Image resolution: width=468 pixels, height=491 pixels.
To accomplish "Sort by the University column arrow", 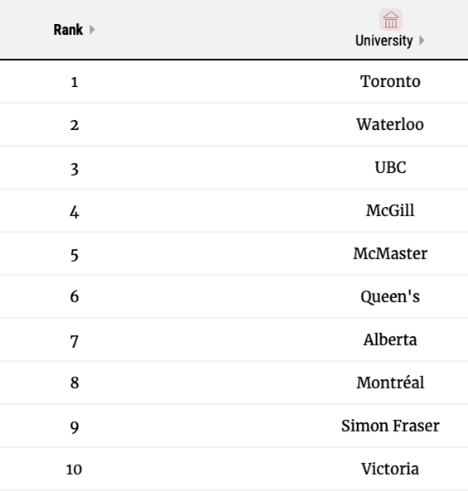I will point(422,41).
